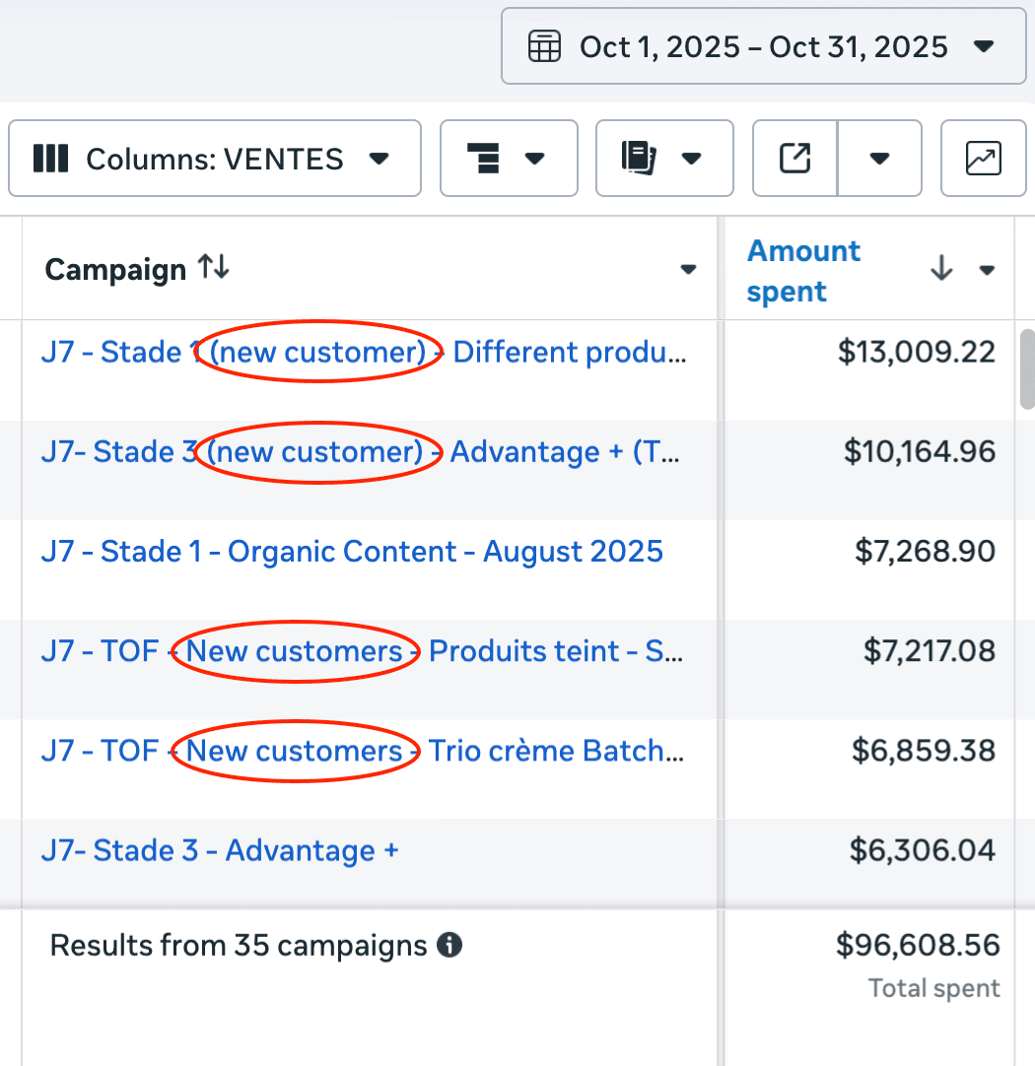The image size is (1035, 1066).
Task: Open the J7 - Stade 1 Organic Content campaign
Action: click(x=352, y=552)
